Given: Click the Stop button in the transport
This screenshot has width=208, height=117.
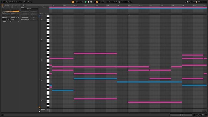Looking at the screenshot, I should tap(88, 2).
